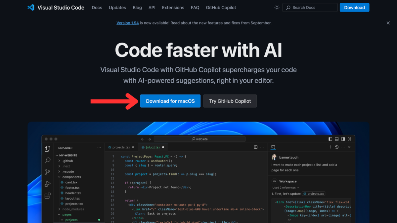Click the forward arrow in preview title bar
Screen dimensions: 397x223
149,139
